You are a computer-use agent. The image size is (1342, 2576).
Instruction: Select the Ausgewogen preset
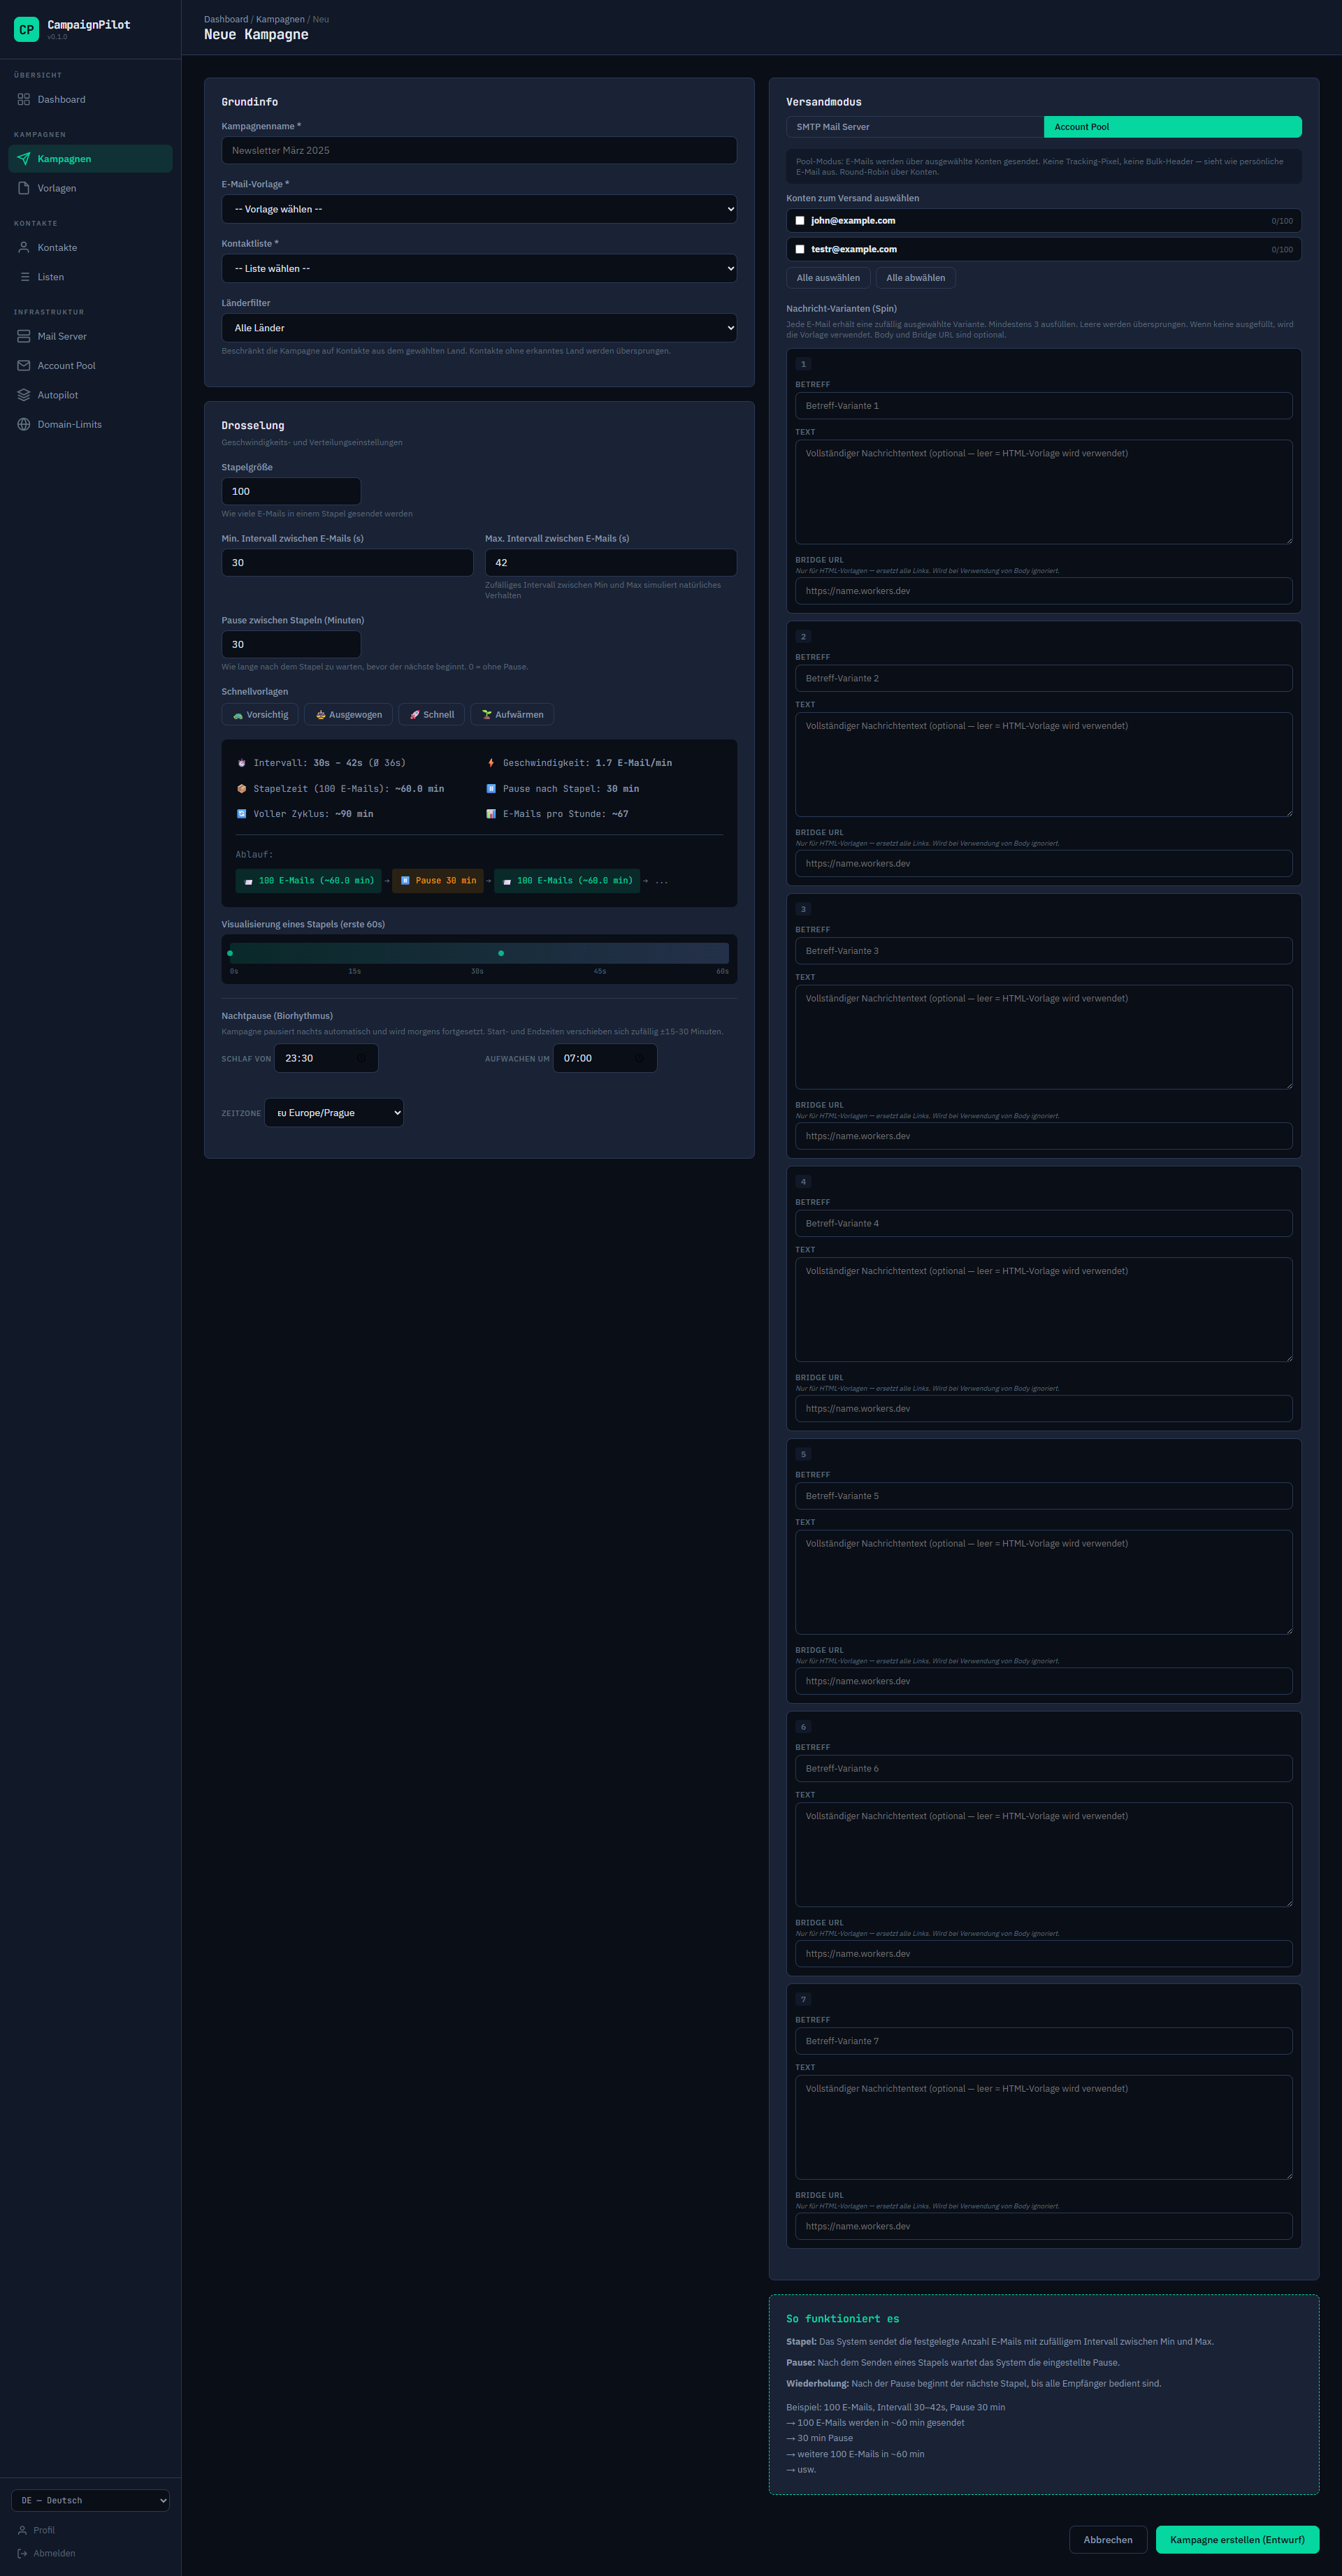[x=348, y=714]
